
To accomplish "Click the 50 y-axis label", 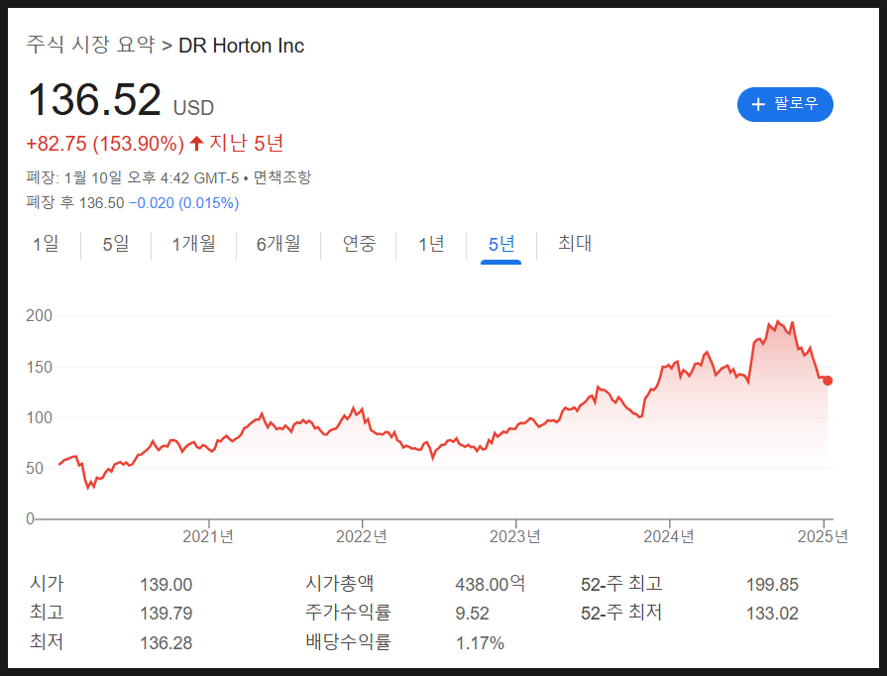I will point(35,469).
